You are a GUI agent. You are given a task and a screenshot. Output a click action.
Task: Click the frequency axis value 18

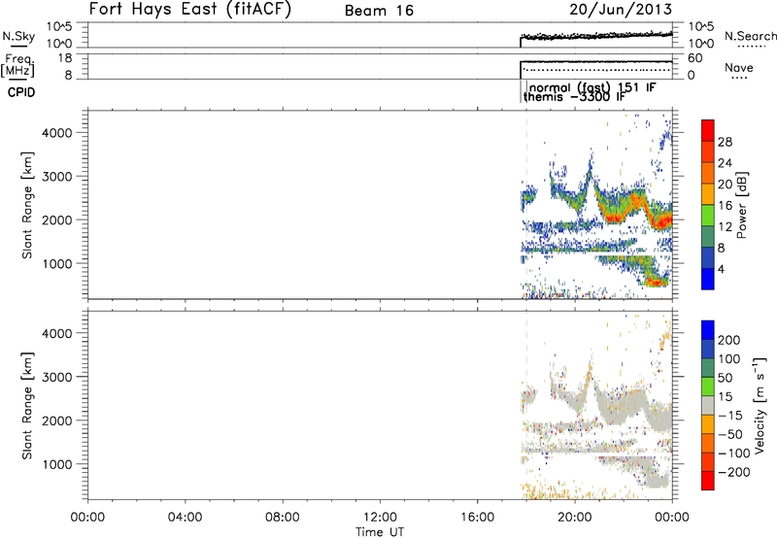click(65, 58)
